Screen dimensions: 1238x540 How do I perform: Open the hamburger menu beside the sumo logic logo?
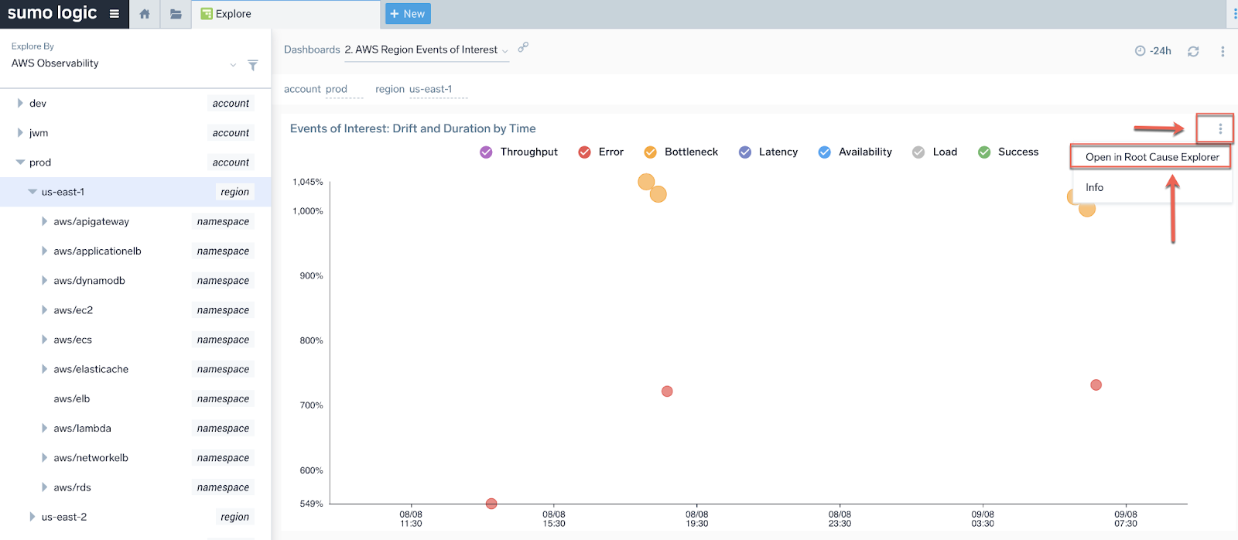tap(115, 14)
